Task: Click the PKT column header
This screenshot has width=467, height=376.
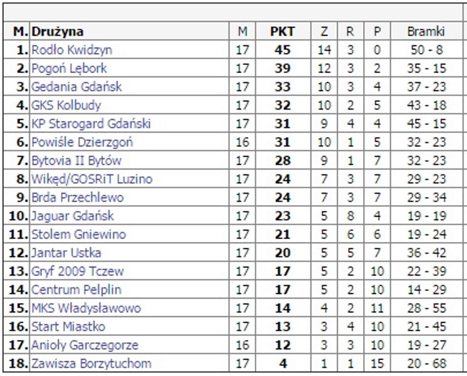Action: coord(283,31)
